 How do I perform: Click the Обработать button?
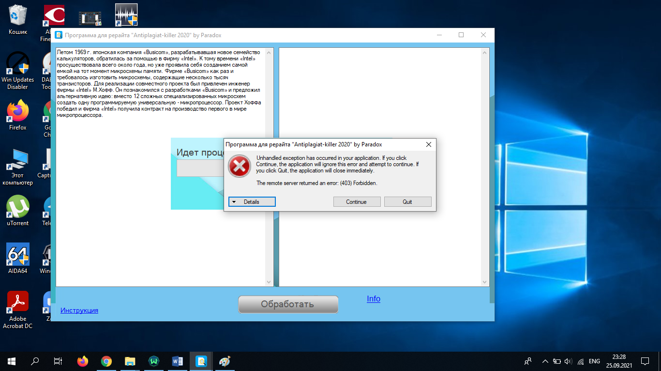[x=288, y=304]
